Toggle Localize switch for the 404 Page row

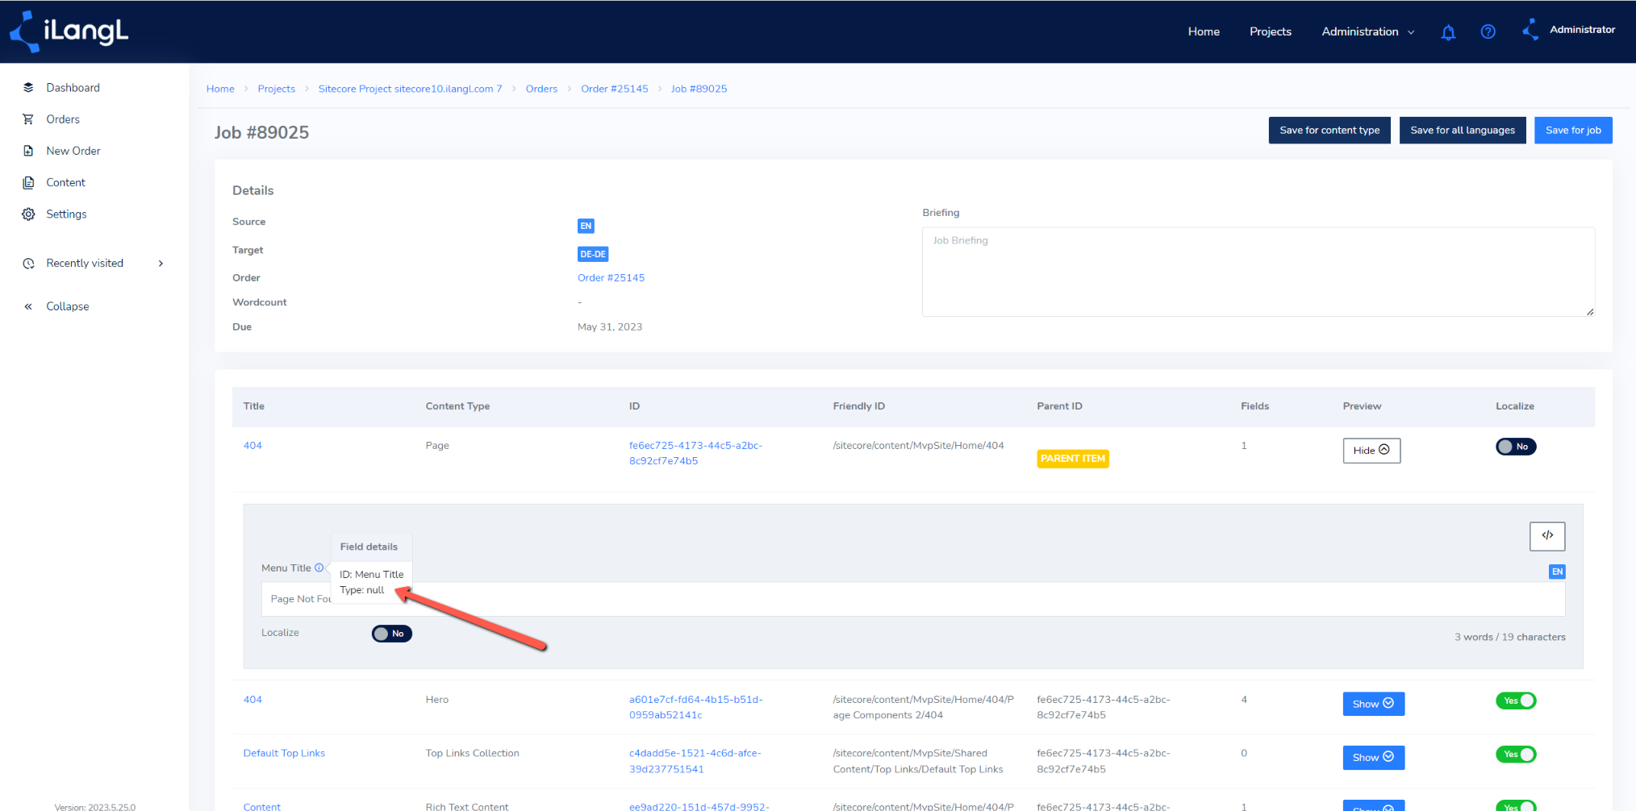1515,447
